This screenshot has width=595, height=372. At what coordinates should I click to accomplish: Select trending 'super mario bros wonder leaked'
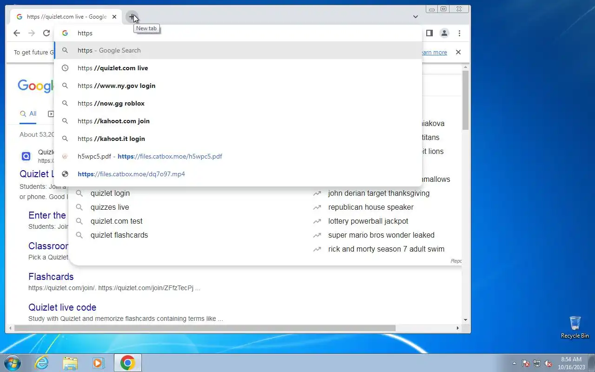tap(381, 235)
